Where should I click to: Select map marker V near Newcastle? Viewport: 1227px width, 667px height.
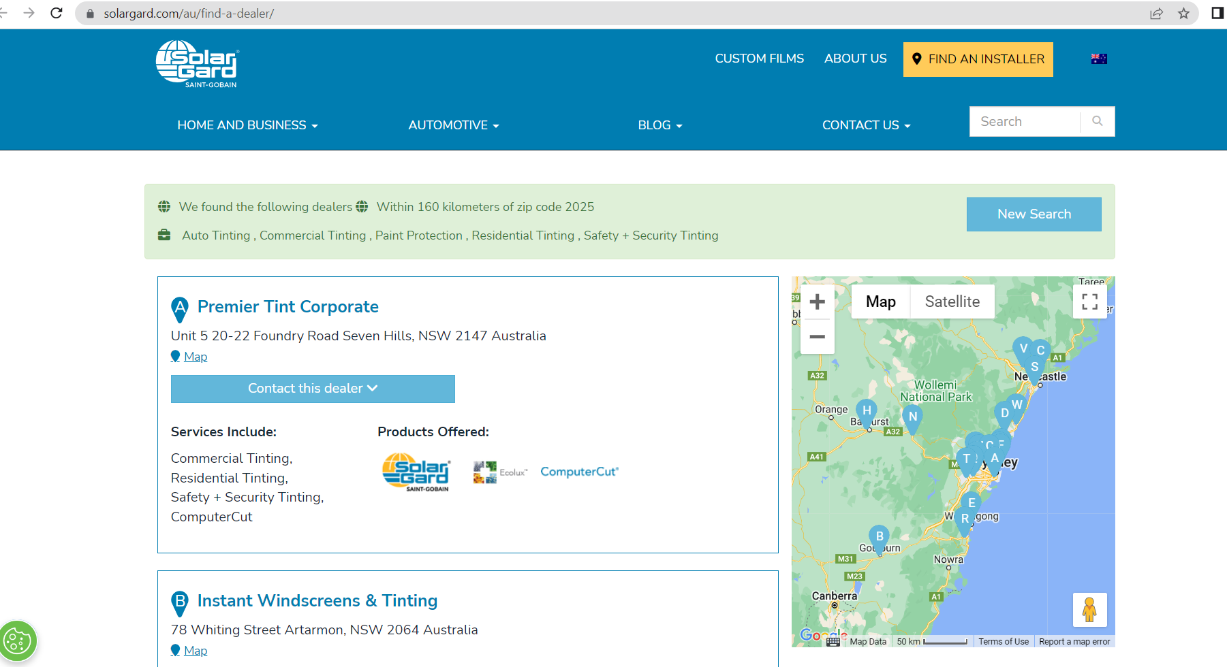(1022, 351)
